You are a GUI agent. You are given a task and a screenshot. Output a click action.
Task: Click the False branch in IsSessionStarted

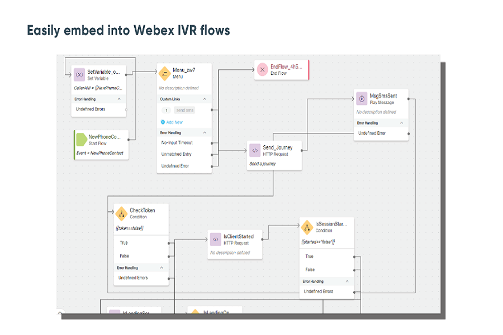tap(327, 270)
